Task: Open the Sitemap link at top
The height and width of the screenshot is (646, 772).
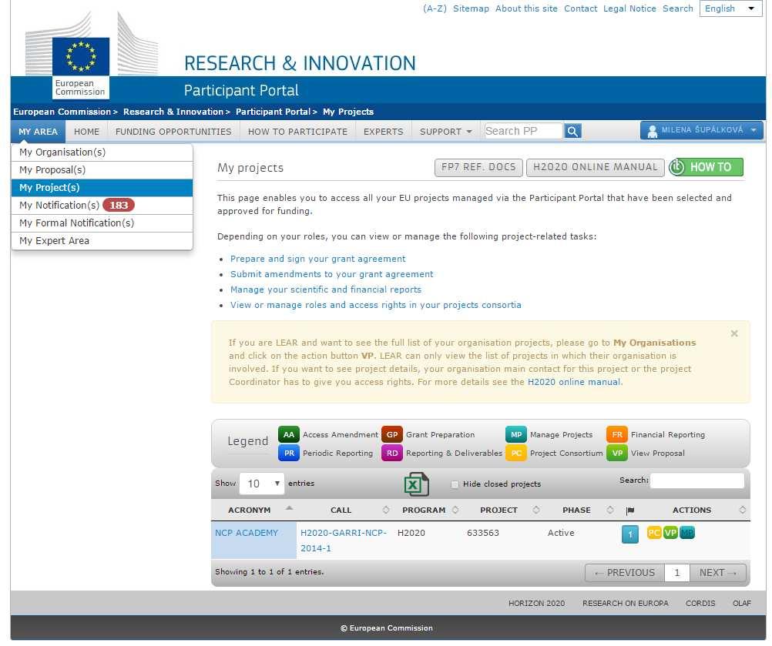Action: point(471,8)
